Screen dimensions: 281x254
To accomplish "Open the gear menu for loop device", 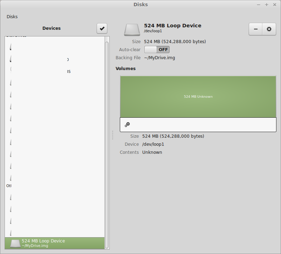I will click(269, 29).
